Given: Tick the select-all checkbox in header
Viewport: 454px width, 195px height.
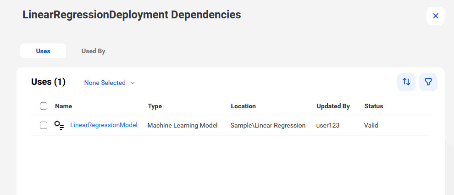Looking at the screenshot, I should [x=44, y=106].
